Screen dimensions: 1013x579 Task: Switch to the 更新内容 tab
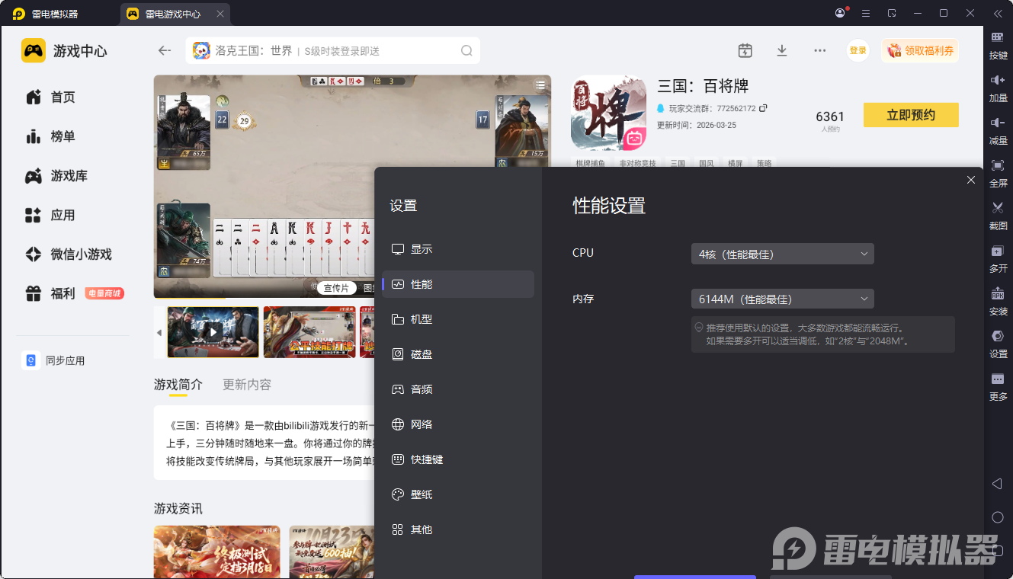(x=247, y=385)
